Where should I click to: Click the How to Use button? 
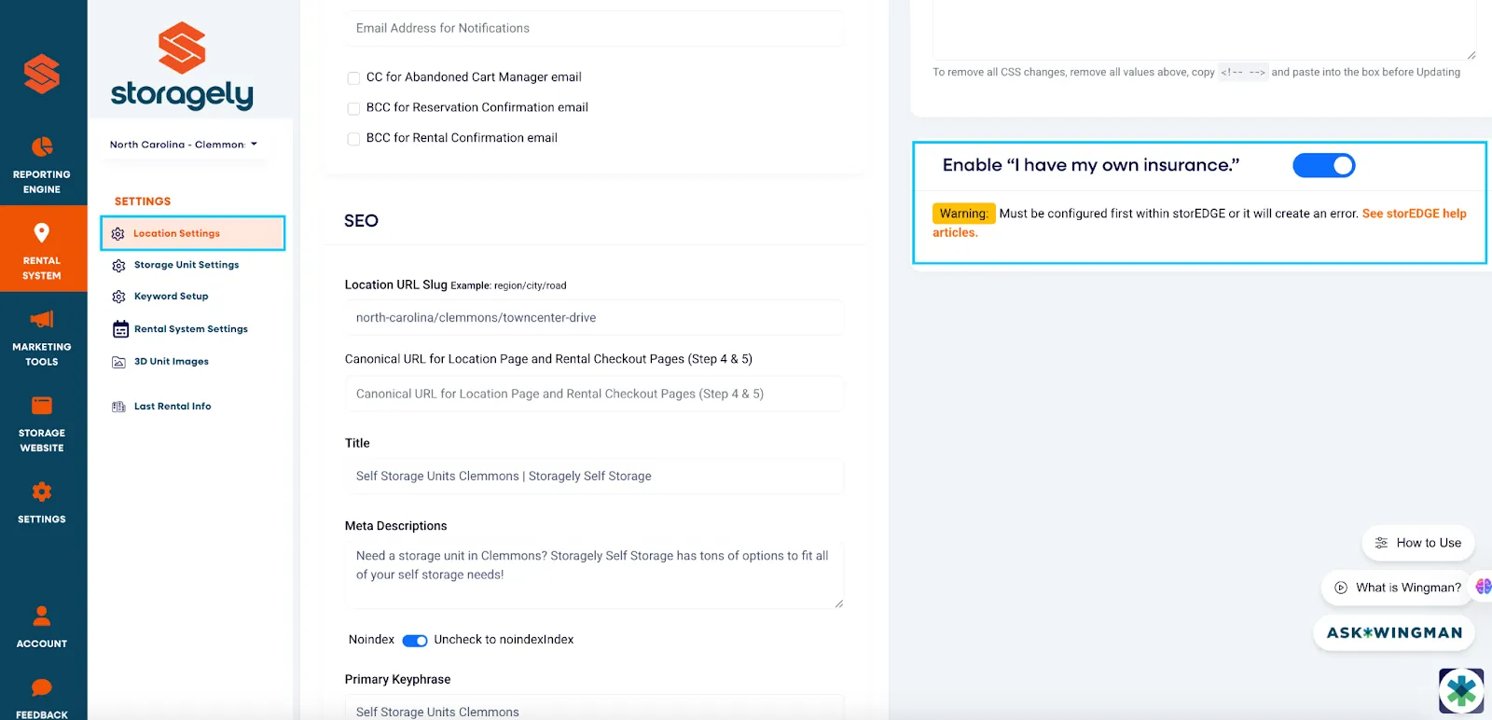pos(1417,543)
